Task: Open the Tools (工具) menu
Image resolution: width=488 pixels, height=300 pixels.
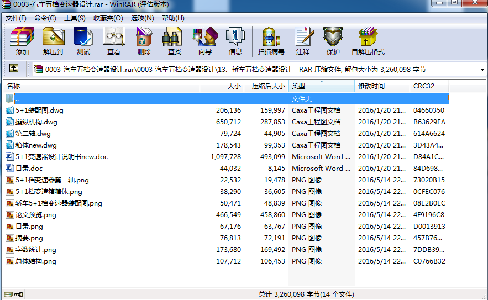Action: [x=75, y=18]
